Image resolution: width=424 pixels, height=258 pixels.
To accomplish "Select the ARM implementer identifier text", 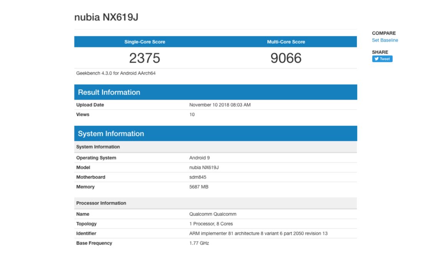I will coord(258,233).
